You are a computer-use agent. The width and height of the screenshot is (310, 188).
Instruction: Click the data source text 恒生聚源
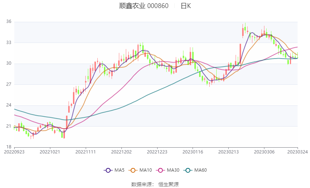[x=168, y=184]
